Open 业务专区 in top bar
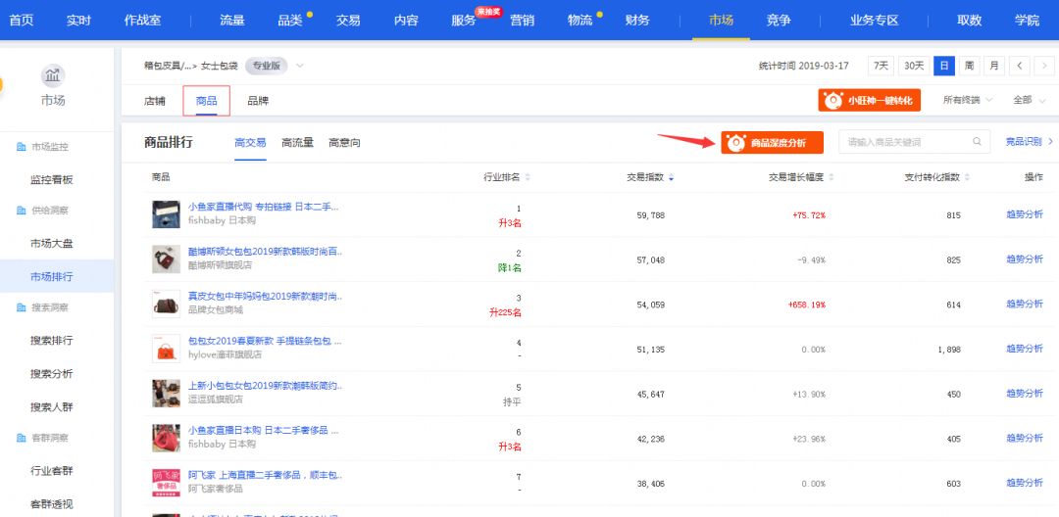1059x517 pixels. point(874,20)
